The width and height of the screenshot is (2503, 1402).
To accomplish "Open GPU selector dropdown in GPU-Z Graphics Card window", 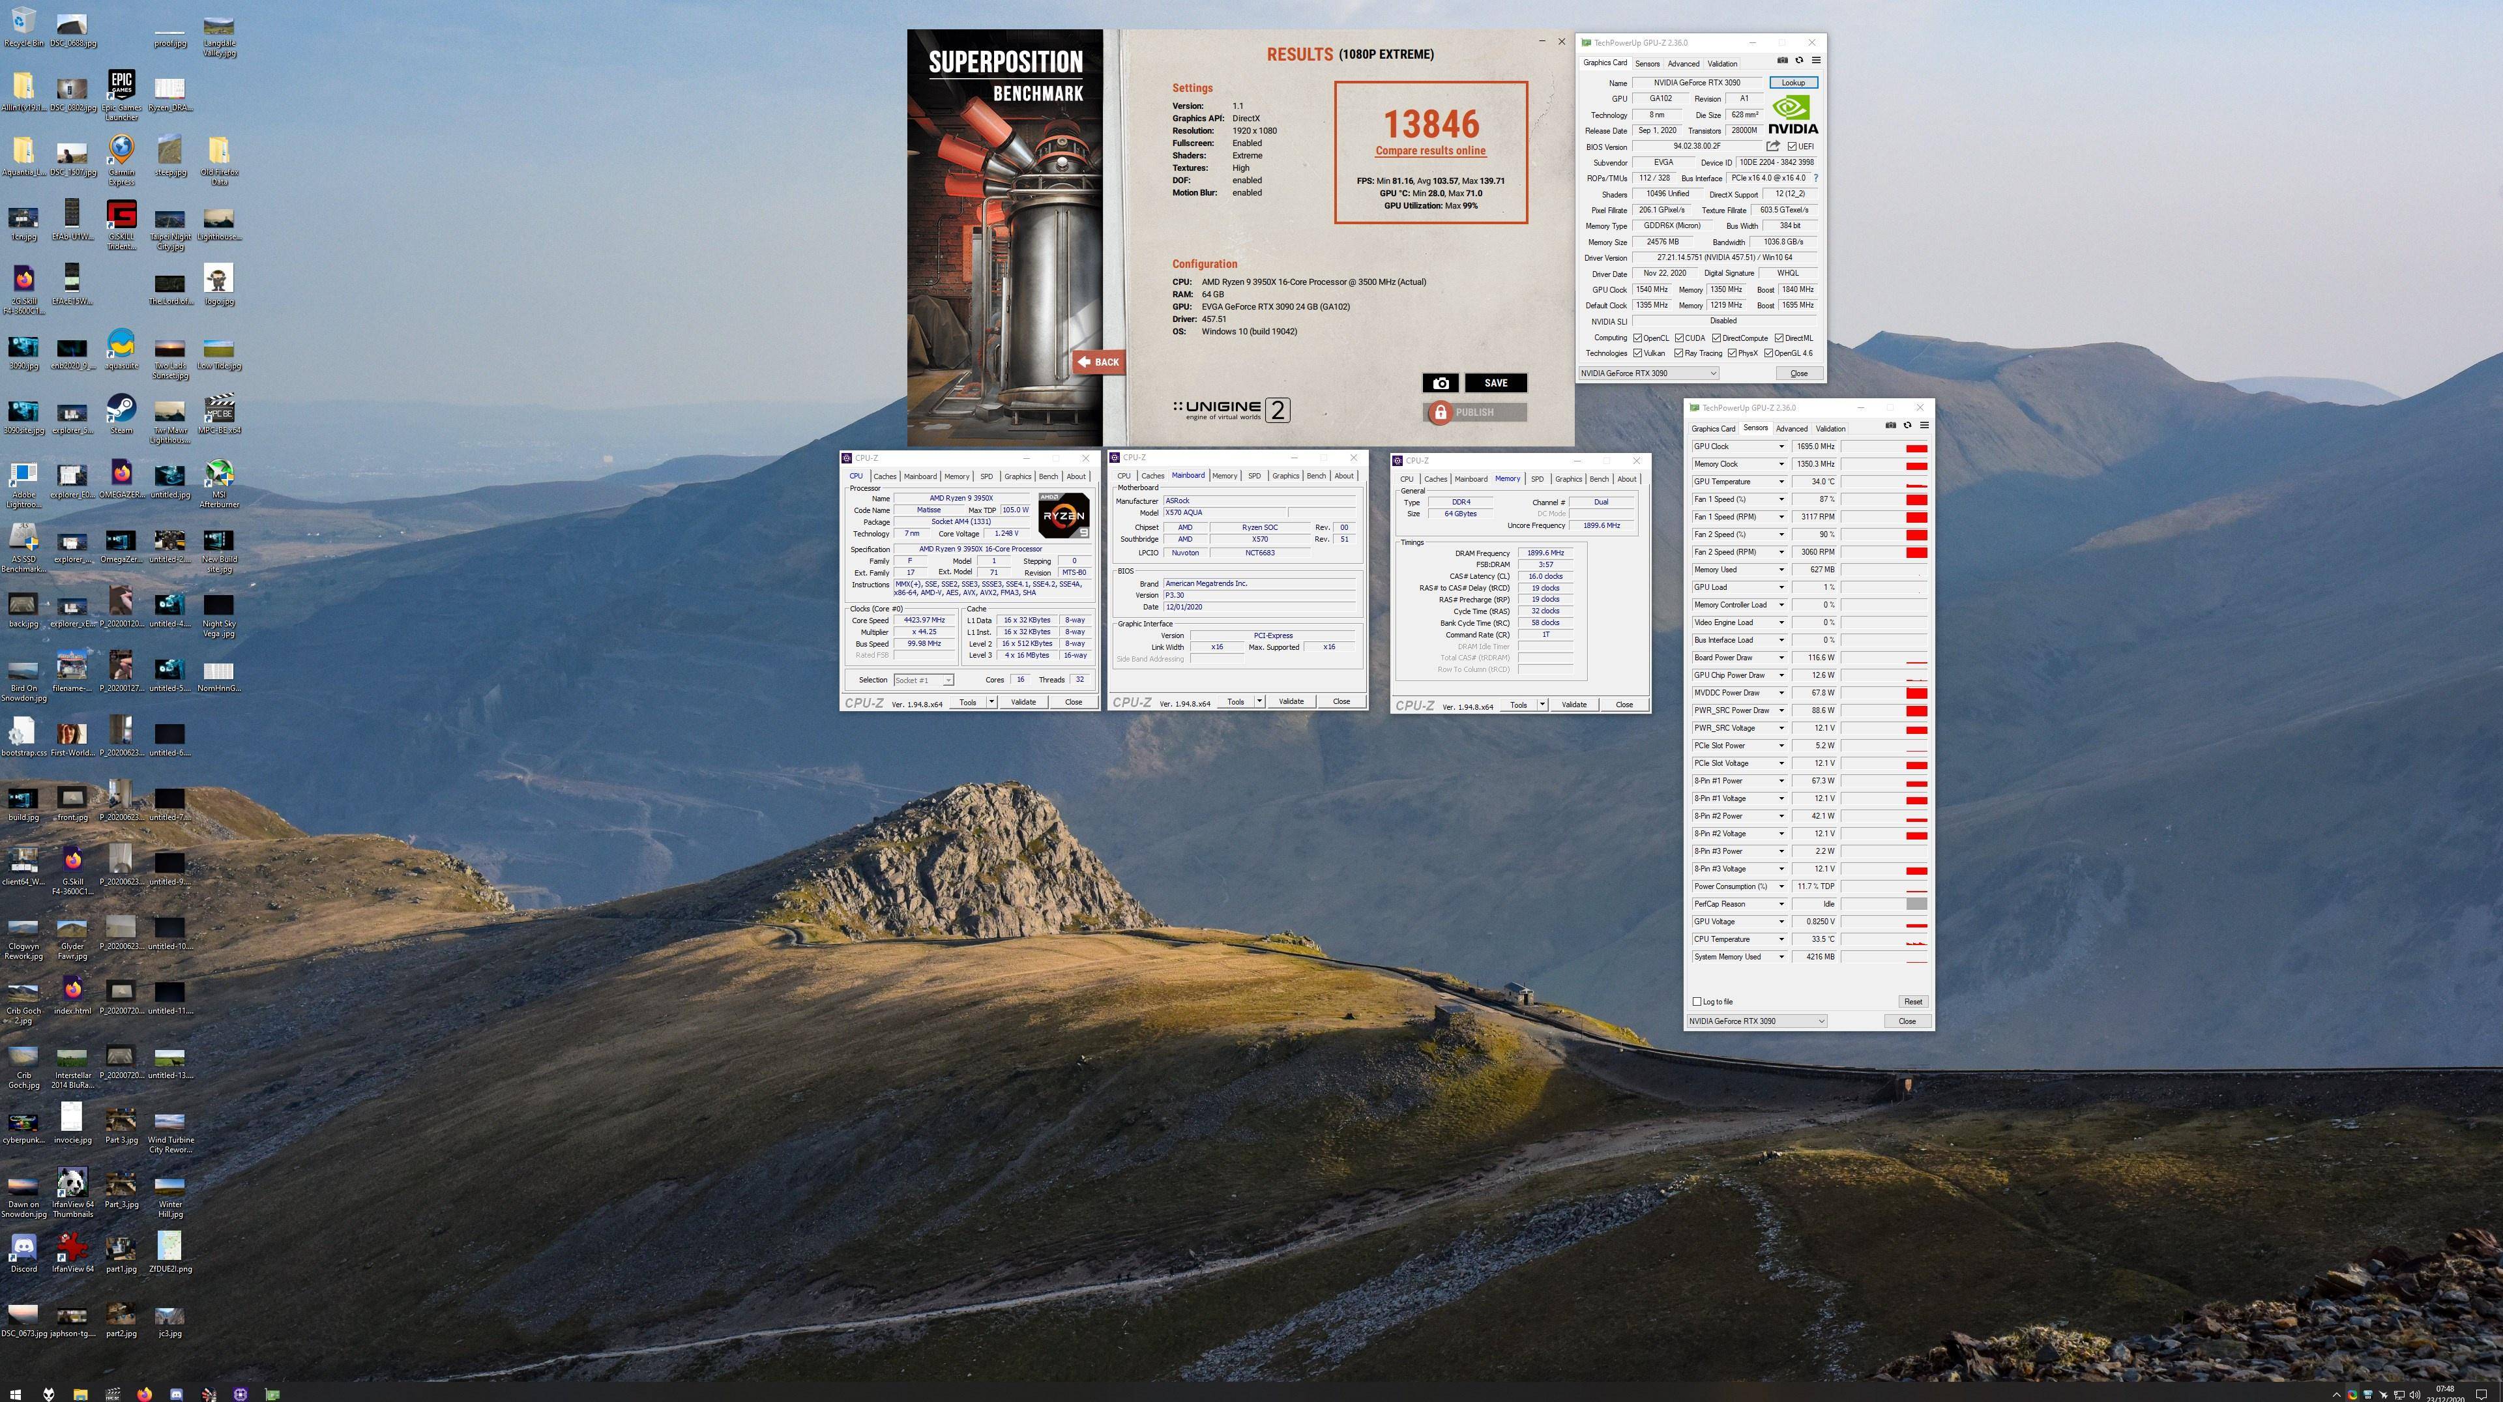I will coord(1648,373).
